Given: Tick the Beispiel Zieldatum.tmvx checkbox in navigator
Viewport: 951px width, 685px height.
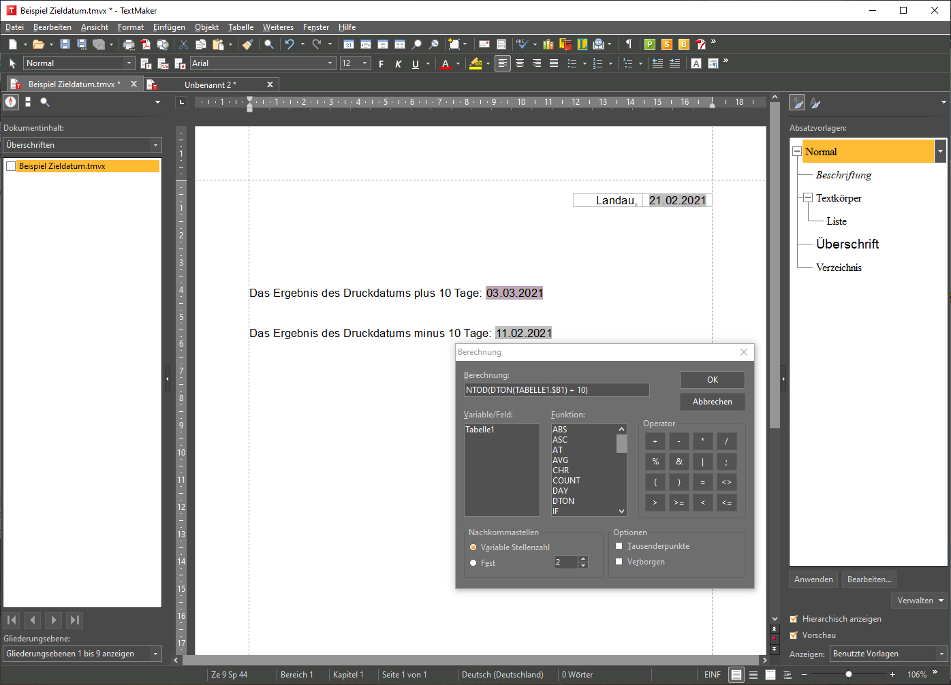Looking at the screenshot, I should 11,166.
